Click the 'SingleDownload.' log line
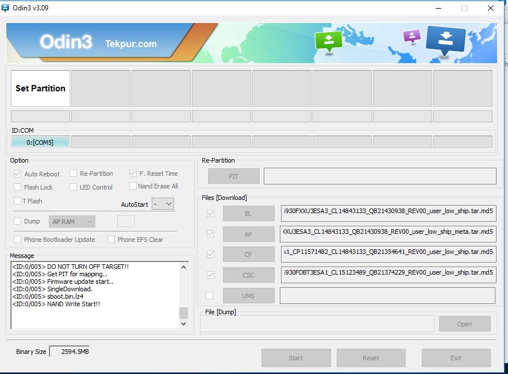Viewport: 508px width, 374px height. (52, 289)
